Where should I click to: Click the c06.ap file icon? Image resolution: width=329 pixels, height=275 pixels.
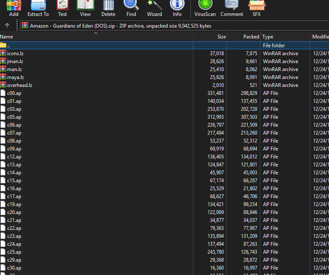pyautogui.click(x=3, y=125)
